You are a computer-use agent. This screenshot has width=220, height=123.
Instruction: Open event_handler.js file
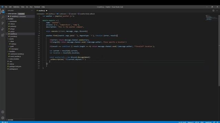tap(15, 56)
